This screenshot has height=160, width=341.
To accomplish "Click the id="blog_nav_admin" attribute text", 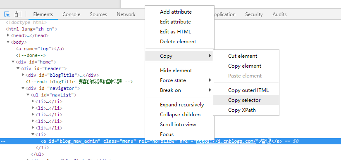I will (x=74, y=141).
